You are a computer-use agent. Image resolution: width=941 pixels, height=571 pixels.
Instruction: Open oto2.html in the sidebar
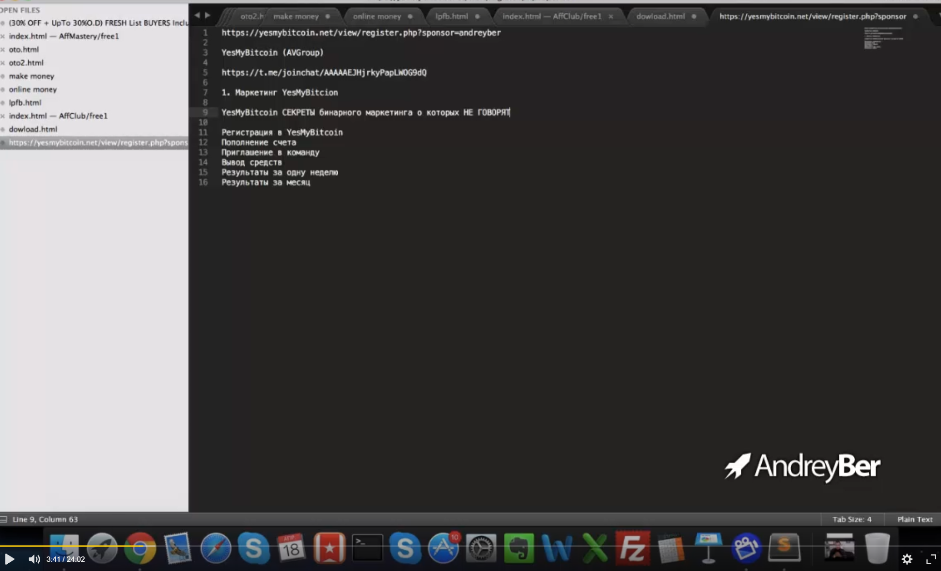tap(26, 62)
